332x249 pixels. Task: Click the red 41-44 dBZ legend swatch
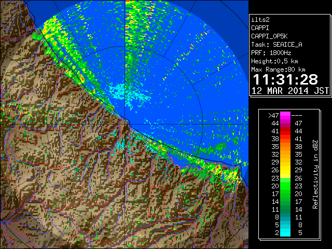[x=285, y=131]
